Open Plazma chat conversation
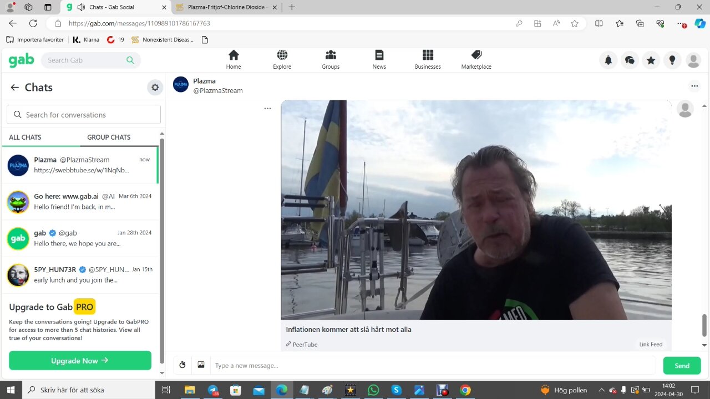The height and width of the screenshot is (399, 710). pos(80,165)
